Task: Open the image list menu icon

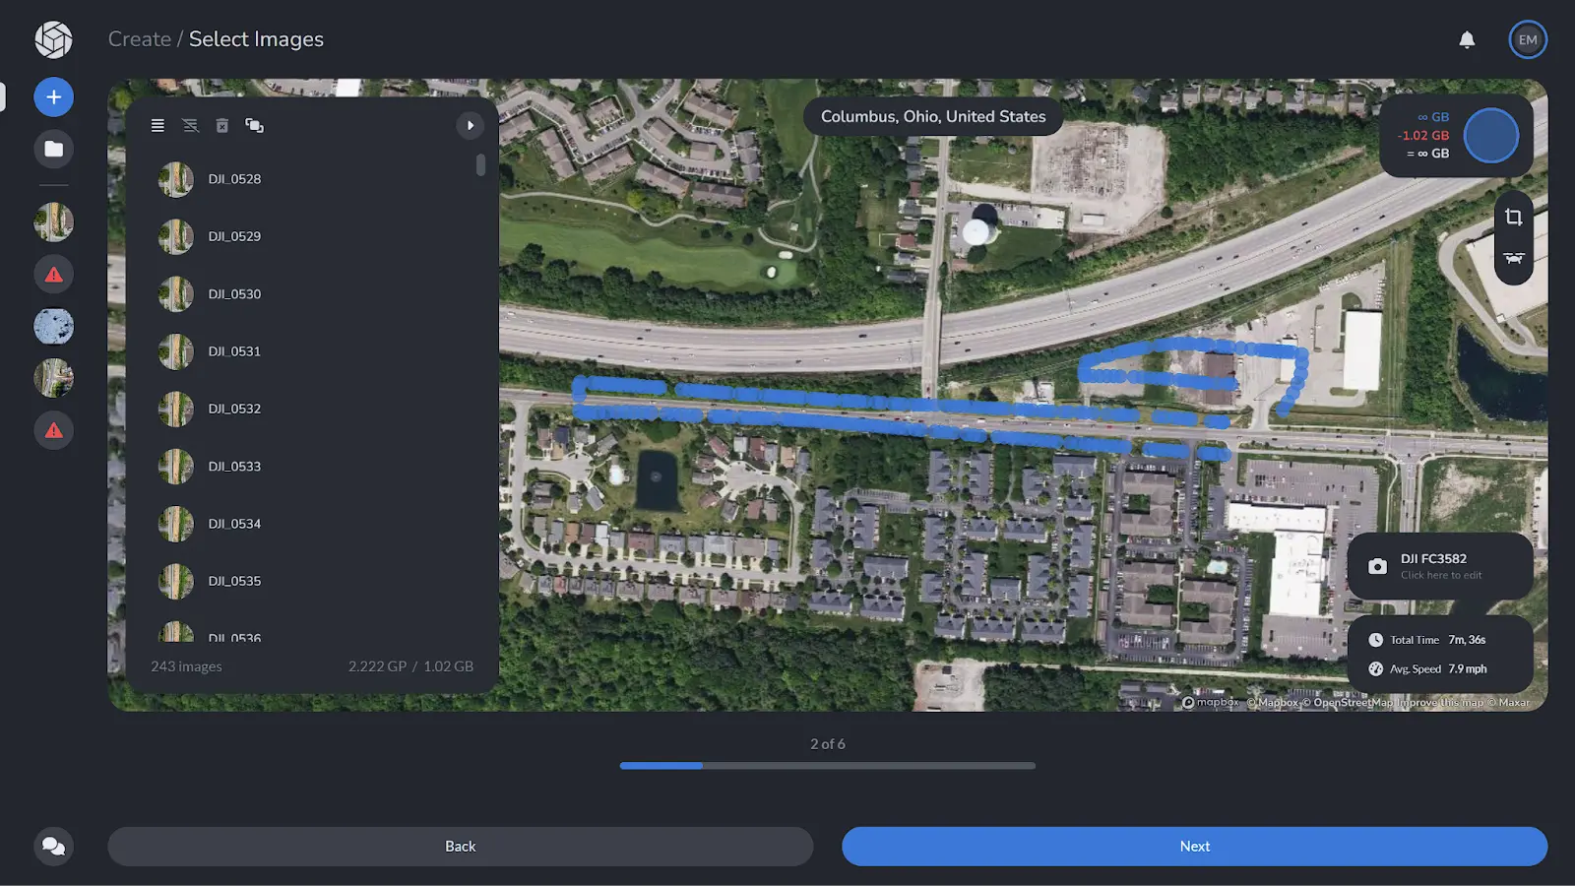Action: pyautogui.click(x=157, y=125)
